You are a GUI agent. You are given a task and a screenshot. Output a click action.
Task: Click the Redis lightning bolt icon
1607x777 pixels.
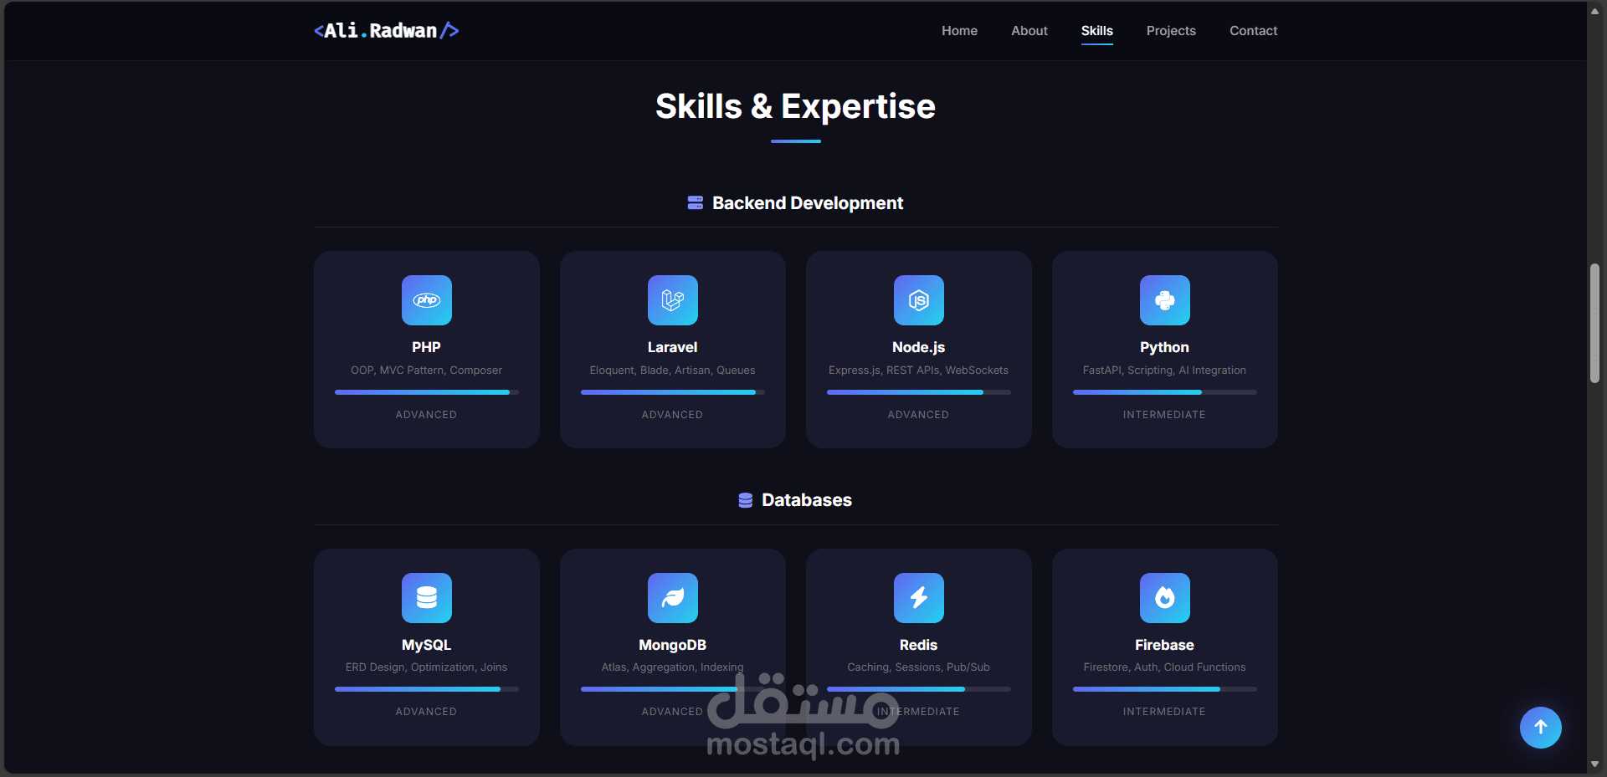coord(918,598)
